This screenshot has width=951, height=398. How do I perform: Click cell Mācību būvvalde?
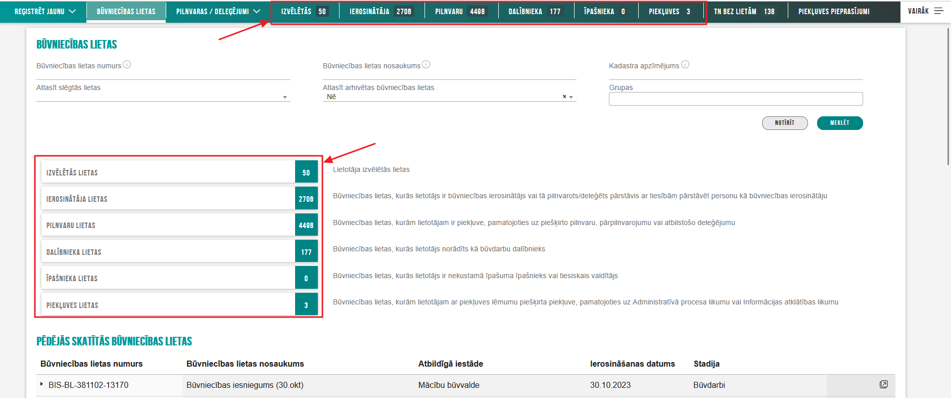449,385
